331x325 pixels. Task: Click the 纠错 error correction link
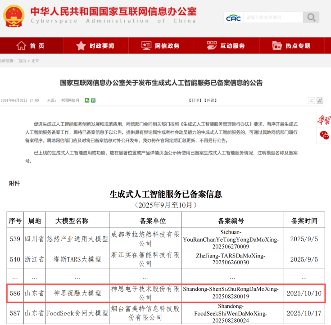pyautogui.click(x=210, y=100)
